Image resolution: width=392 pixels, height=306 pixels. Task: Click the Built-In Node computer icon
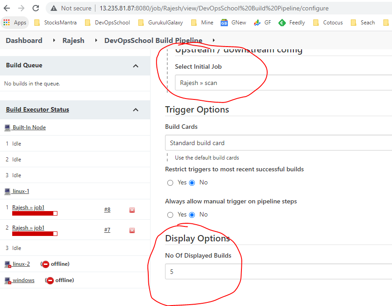[8, 127]
